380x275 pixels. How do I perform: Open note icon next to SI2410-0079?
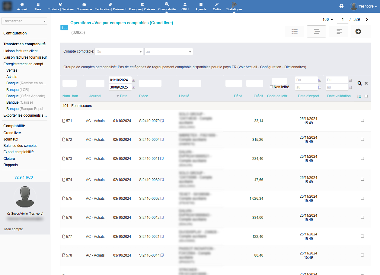162,121
